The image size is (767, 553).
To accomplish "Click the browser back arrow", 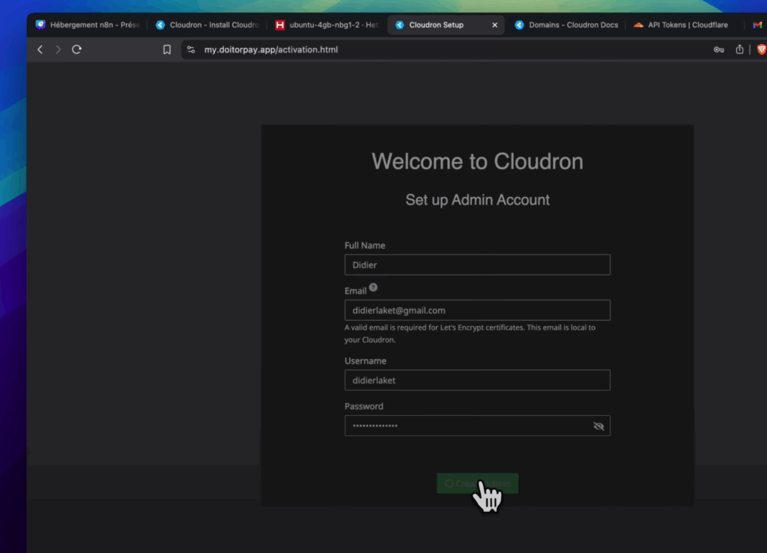I will pos(40,49).
